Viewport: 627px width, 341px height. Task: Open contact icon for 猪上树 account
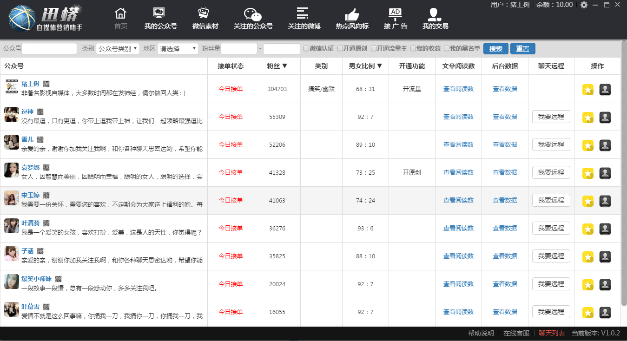(605, 89)
